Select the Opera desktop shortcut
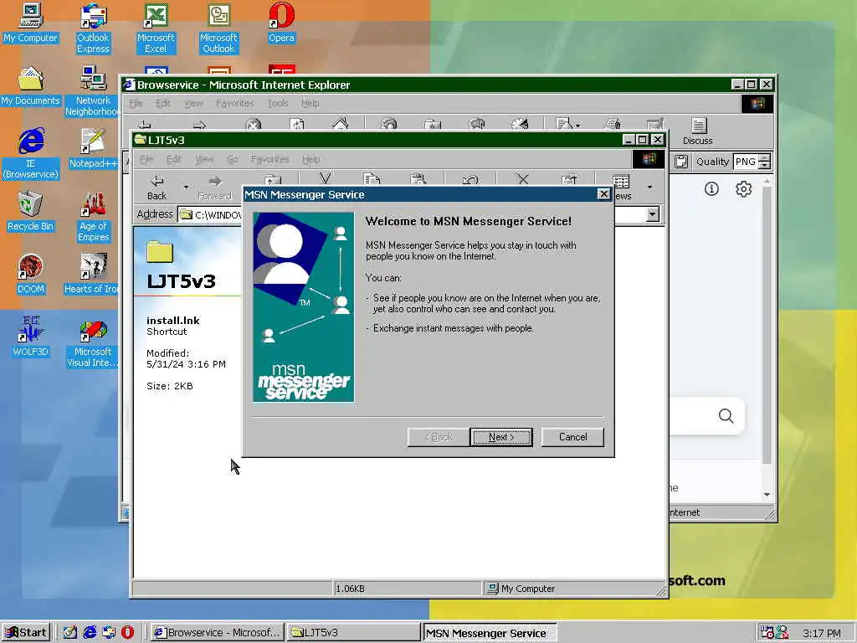Viewport: 857px width, 643px height. point(281,23)
